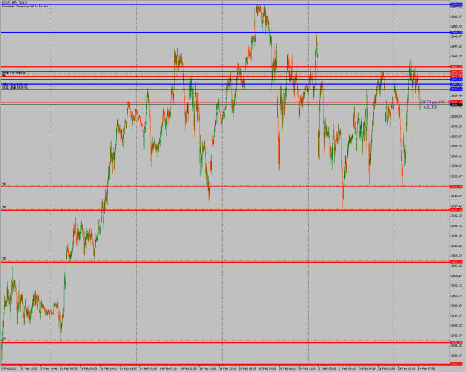Click the 2913.72 price axis label
This screenshot has width=466, height=372.
[456, 226]
